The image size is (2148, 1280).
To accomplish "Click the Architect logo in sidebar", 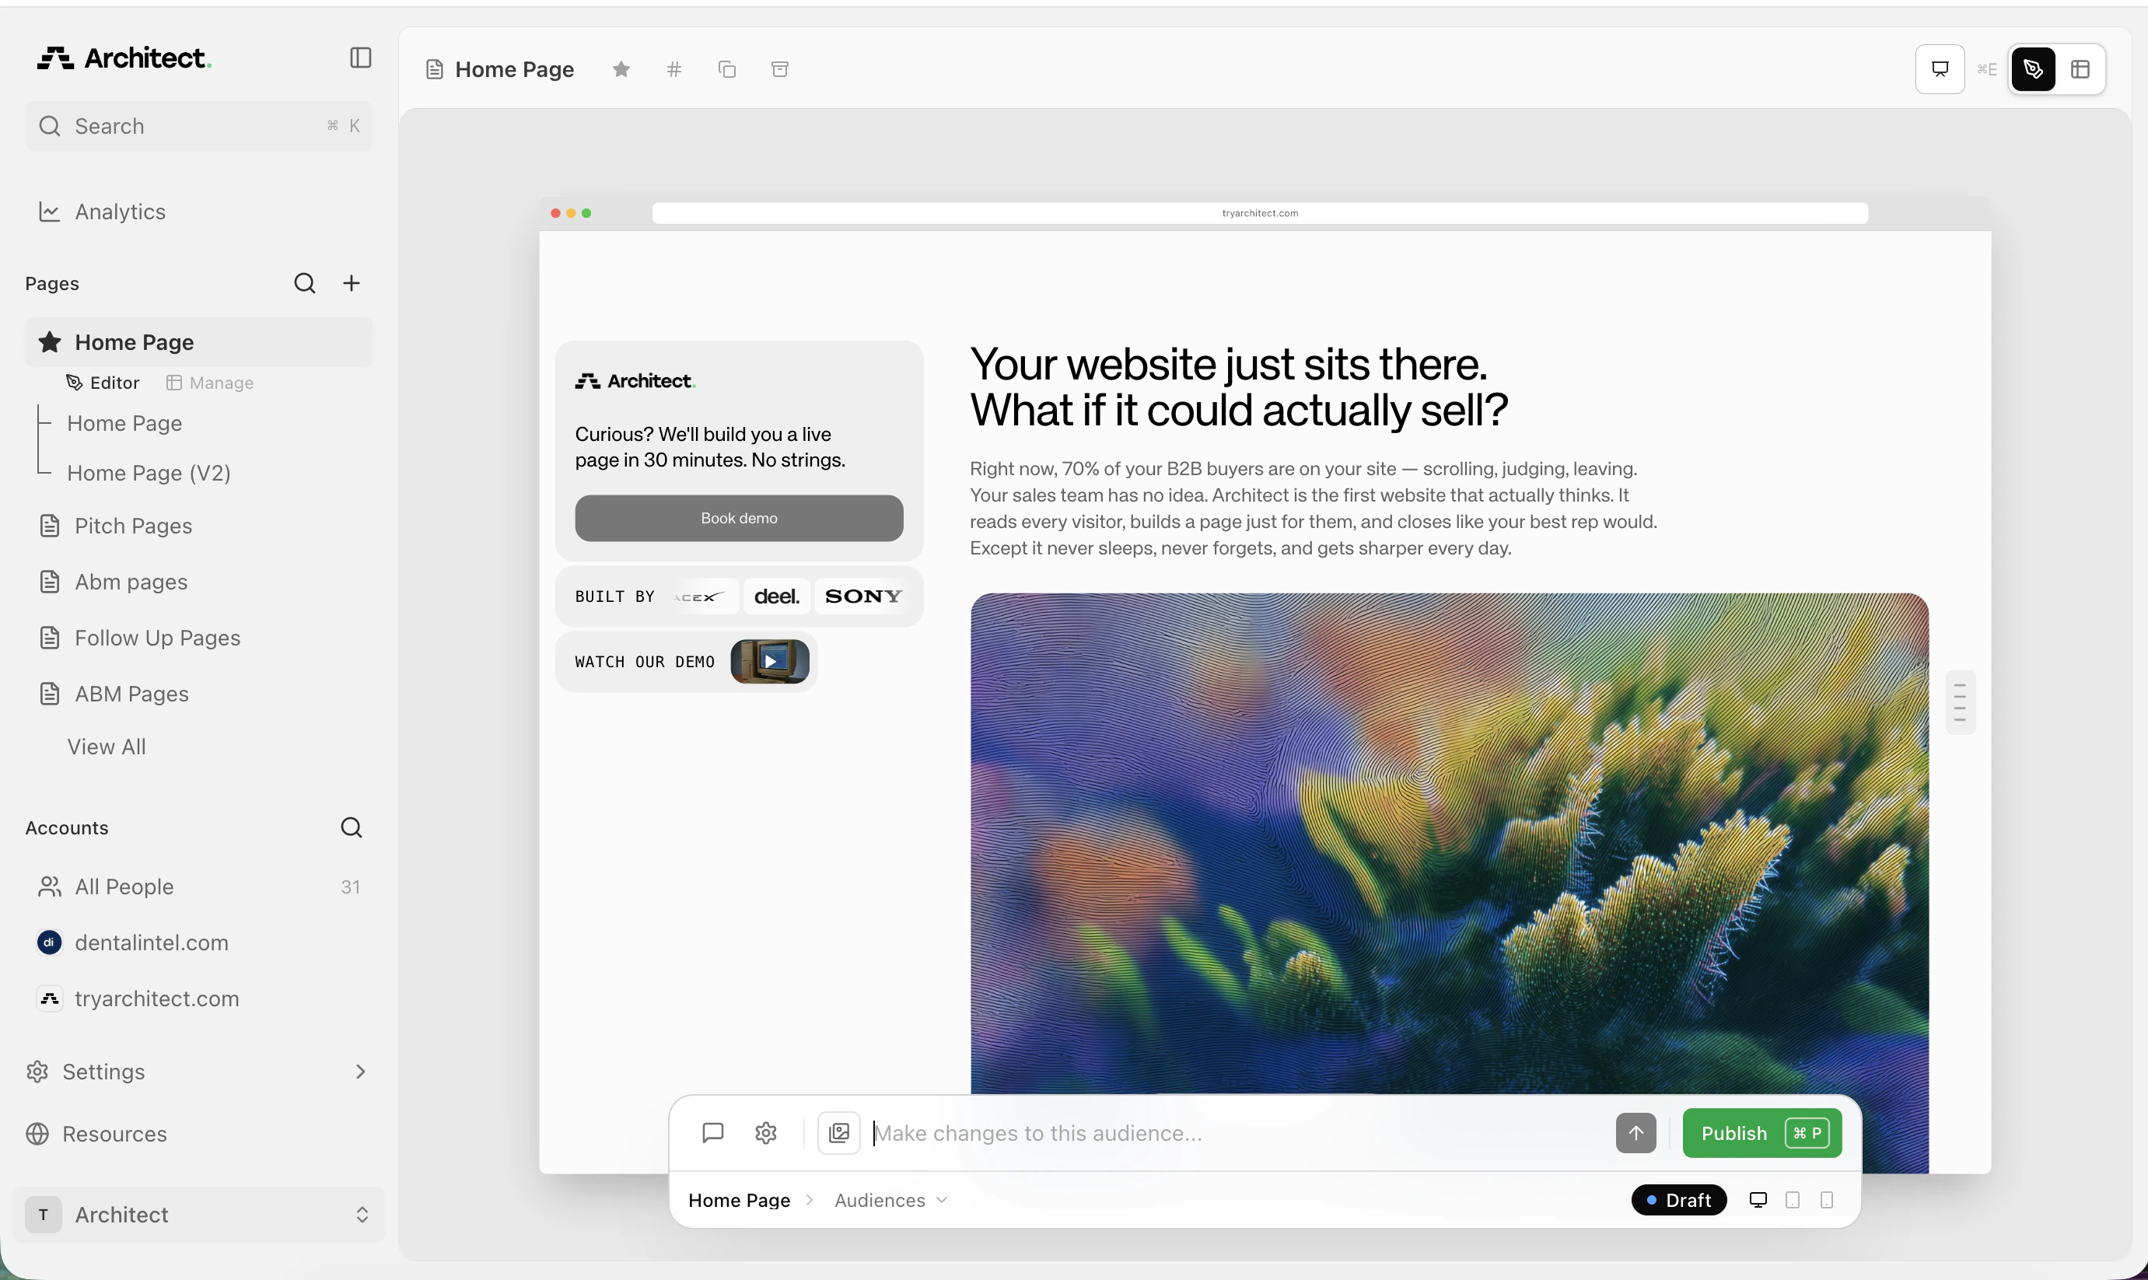I will [x=124, y=58].
